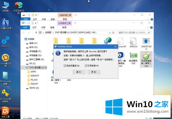Open EZBOOT folder in navigation tree
172x119 pixels.
(x=33, y=76)
